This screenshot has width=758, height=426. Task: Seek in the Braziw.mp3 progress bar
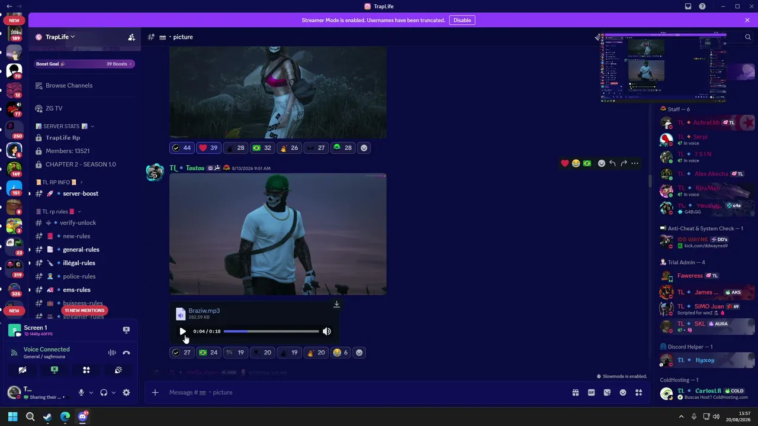tap(271, 331)
